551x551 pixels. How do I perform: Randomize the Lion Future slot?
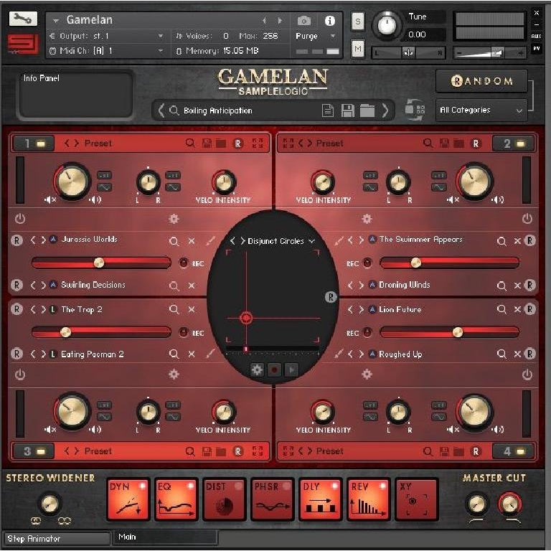coord(530,309)
